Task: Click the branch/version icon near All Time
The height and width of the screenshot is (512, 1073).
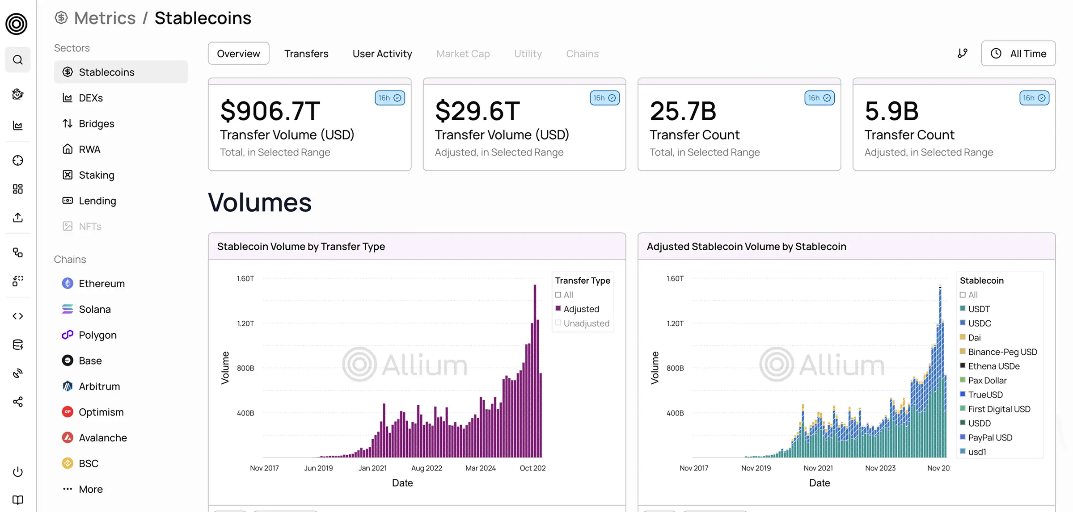Action: 963,53
